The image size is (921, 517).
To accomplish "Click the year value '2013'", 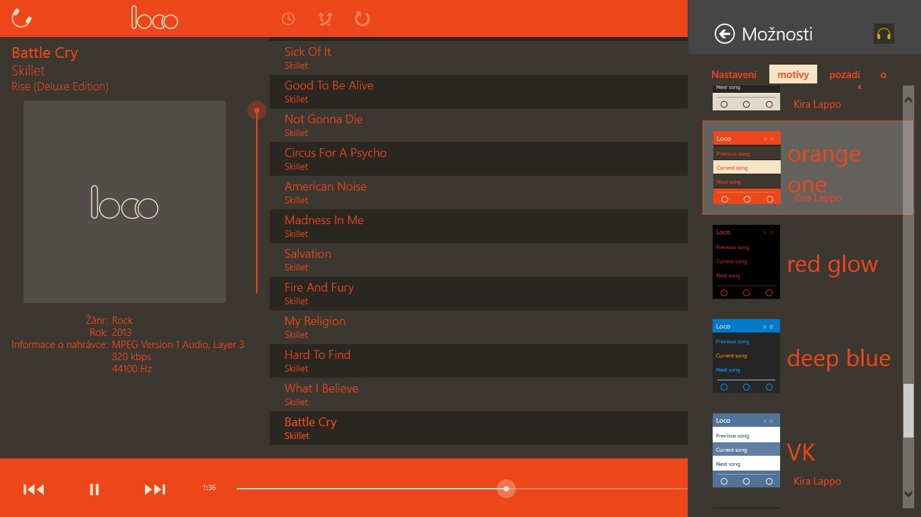I will pyautogui.click(x=121, y=333).
